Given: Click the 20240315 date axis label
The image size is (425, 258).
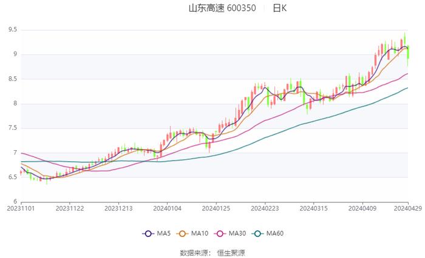Looking at the screenshot, I should click(x=314, y=208).
